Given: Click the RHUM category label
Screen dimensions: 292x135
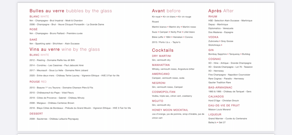Looking at the screenshot, I should (x=213, y=17).
